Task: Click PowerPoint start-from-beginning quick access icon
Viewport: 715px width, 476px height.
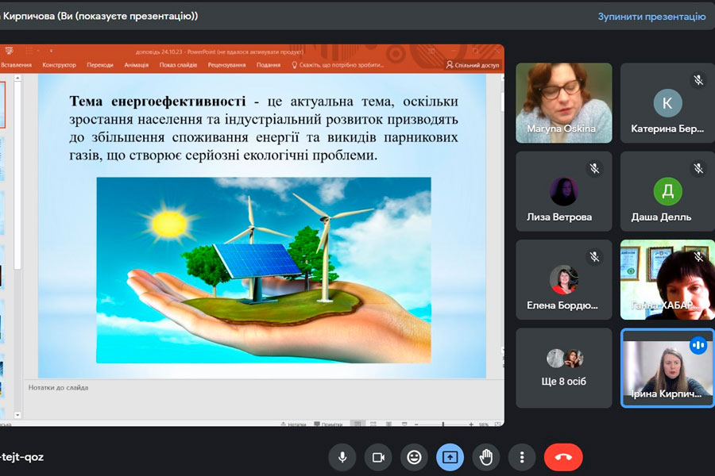Action: pyautogui.click(x=9, y=51)
